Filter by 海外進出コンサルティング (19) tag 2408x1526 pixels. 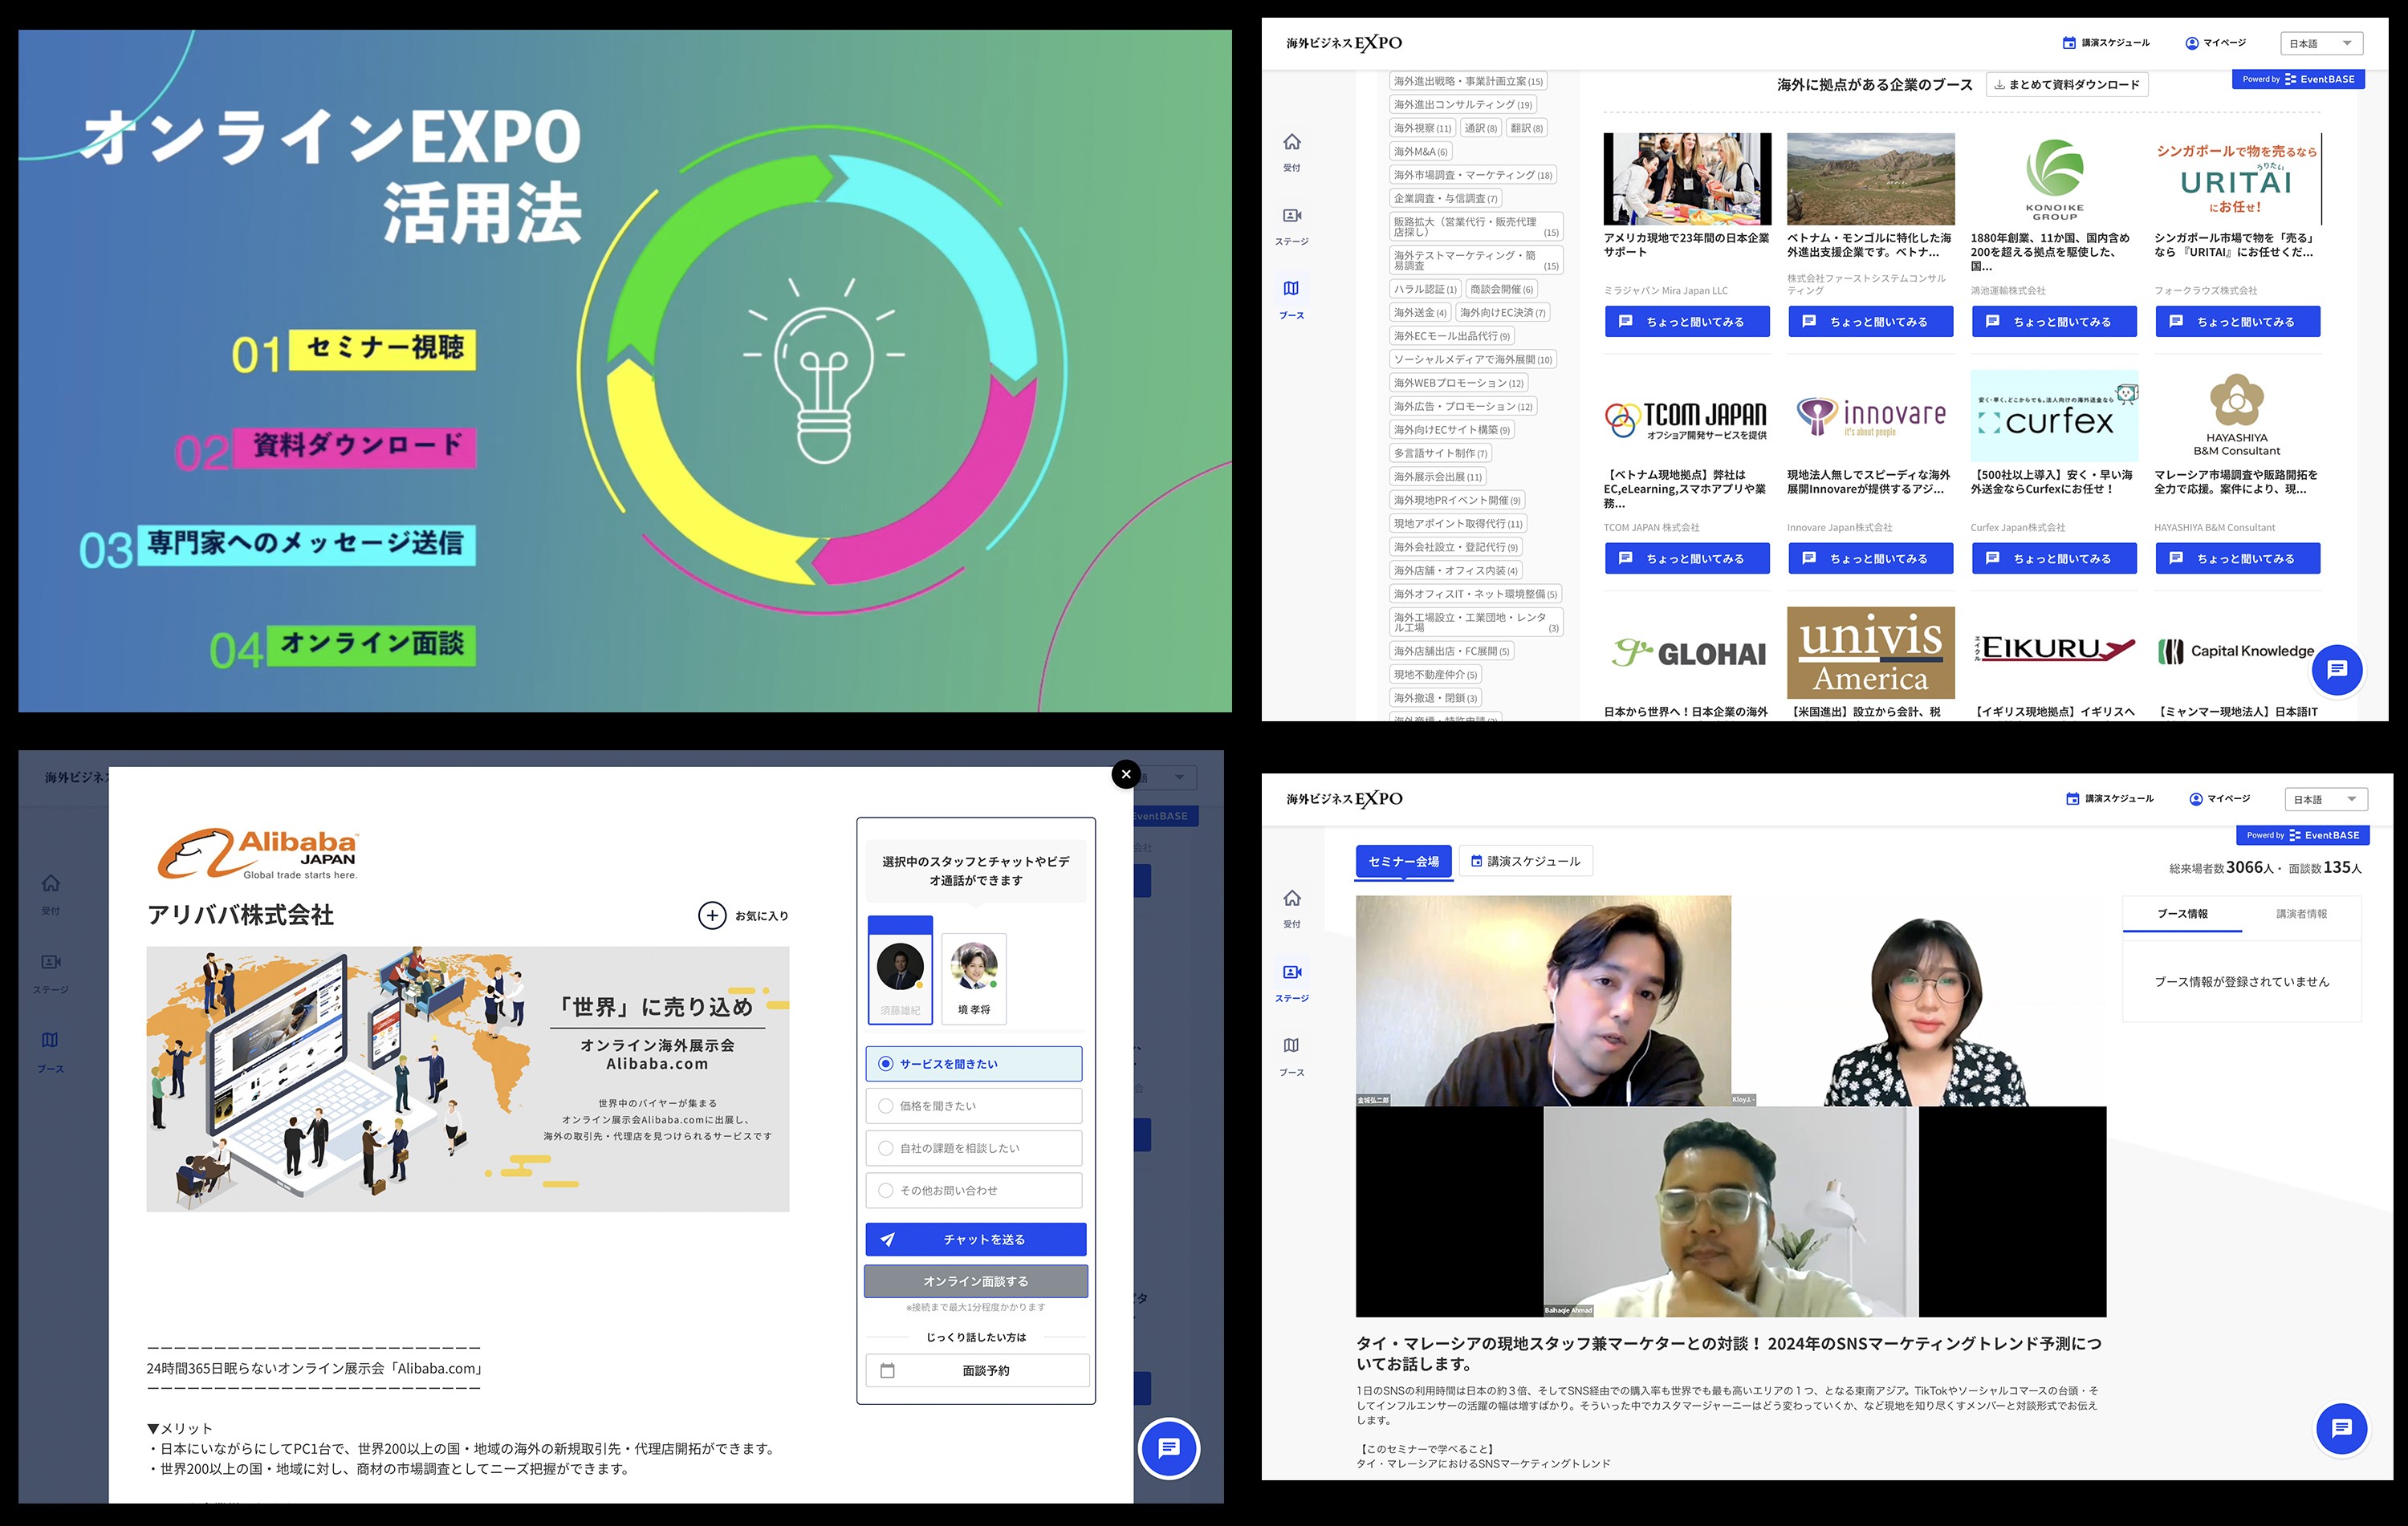click(1462, 105)
